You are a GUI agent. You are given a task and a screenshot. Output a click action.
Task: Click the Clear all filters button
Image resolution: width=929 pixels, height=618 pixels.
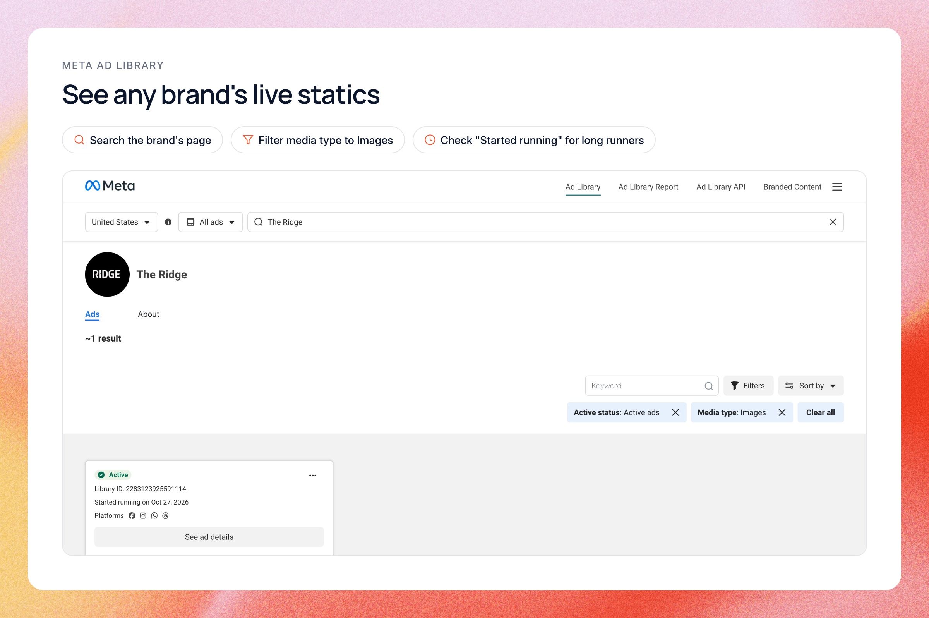pyautogui.click(x=821, y=412)
